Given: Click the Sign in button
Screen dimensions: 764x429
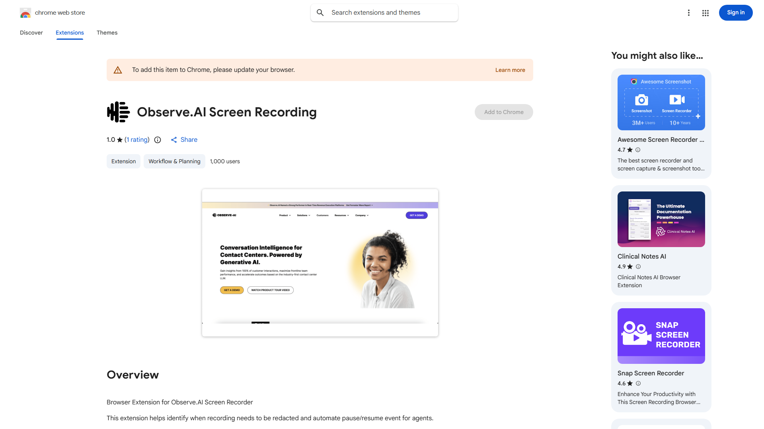Looking at the screenshot, I should [735, 12].
